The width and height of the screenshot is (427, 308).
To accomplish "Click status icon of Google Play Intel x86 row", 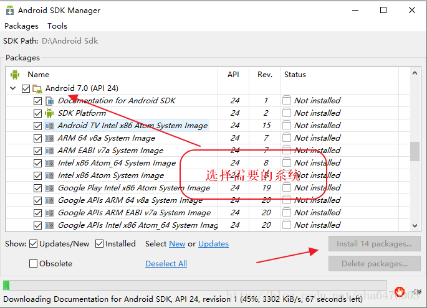I will tap(287, 187).
